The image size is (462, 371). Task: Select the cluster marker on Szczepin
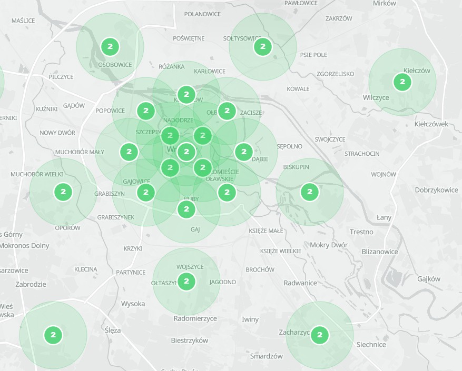170,136
